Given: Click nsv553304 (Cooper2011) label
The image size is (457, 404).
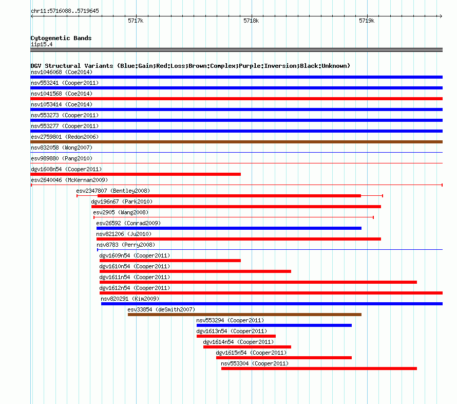Looking at the screenshot, I should (255, 363).
